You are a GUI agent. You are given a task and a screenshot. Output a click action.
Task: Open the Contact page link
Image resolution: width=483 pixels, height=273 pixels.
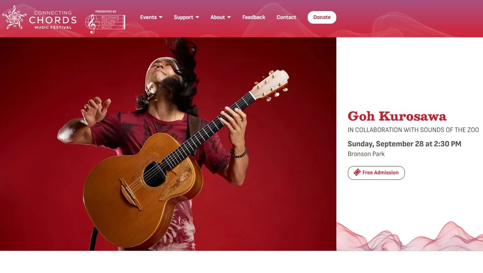tap(286, 17)
